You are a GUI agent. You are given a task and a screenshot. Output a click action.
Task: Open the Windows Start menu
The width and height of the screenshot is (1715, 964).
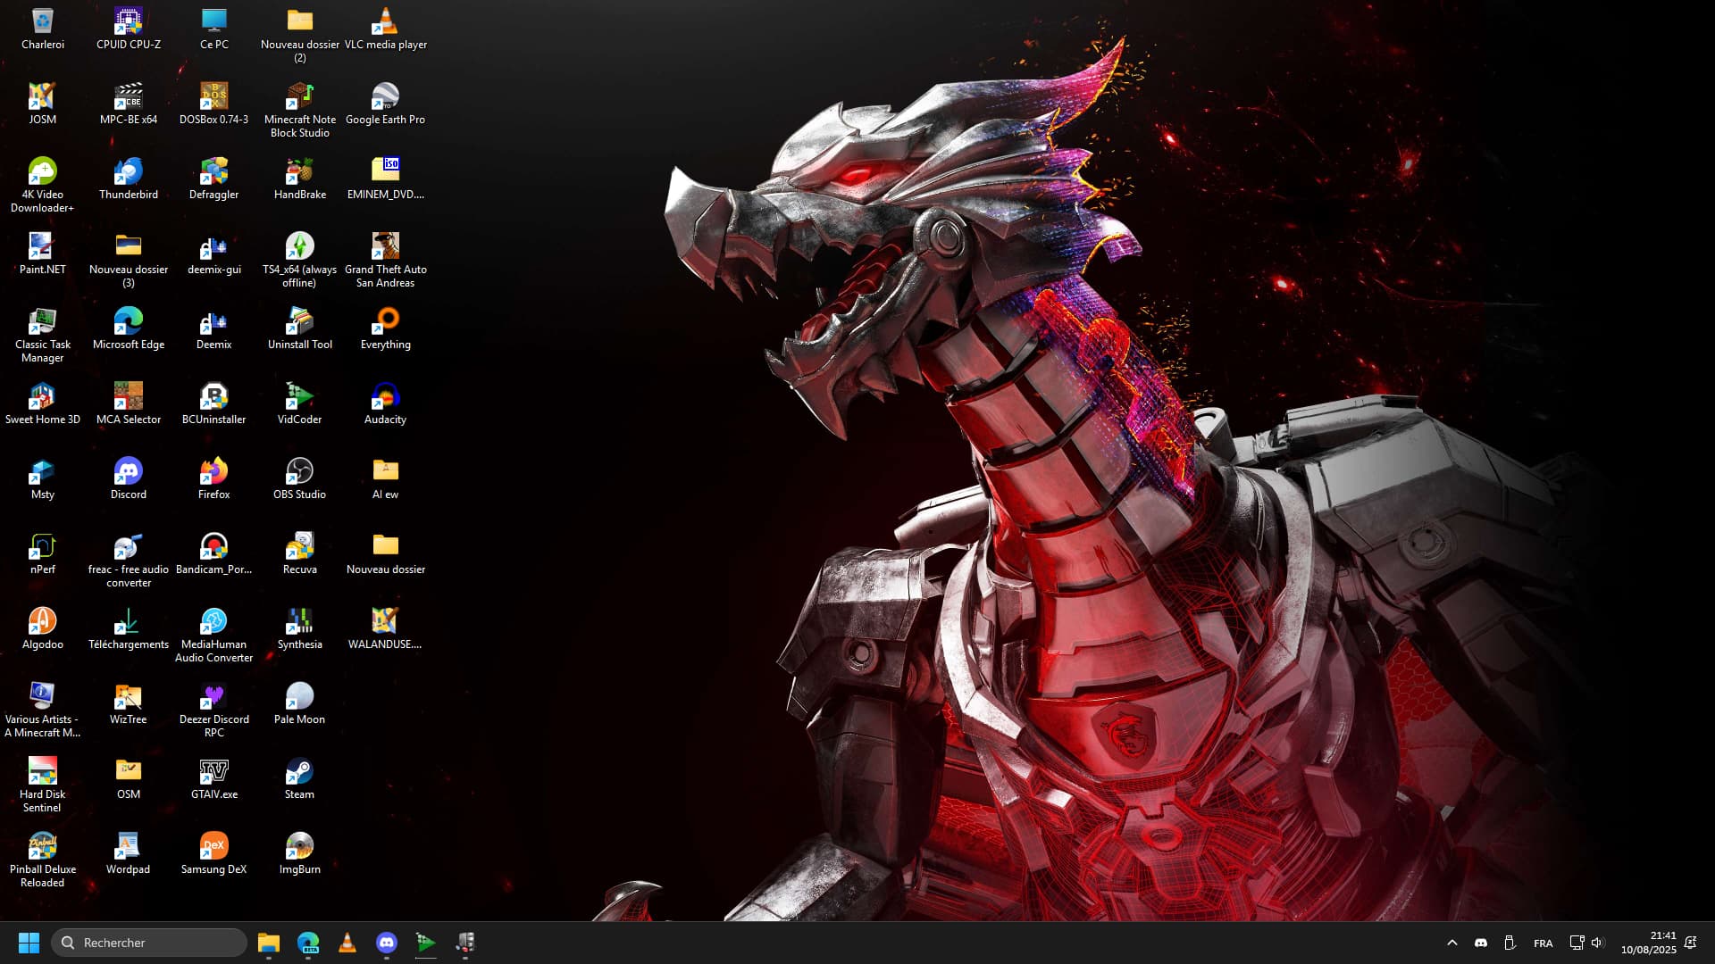click(x=29, y=943)
